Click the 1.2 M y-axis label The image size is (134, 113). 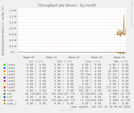coord(13,17)
